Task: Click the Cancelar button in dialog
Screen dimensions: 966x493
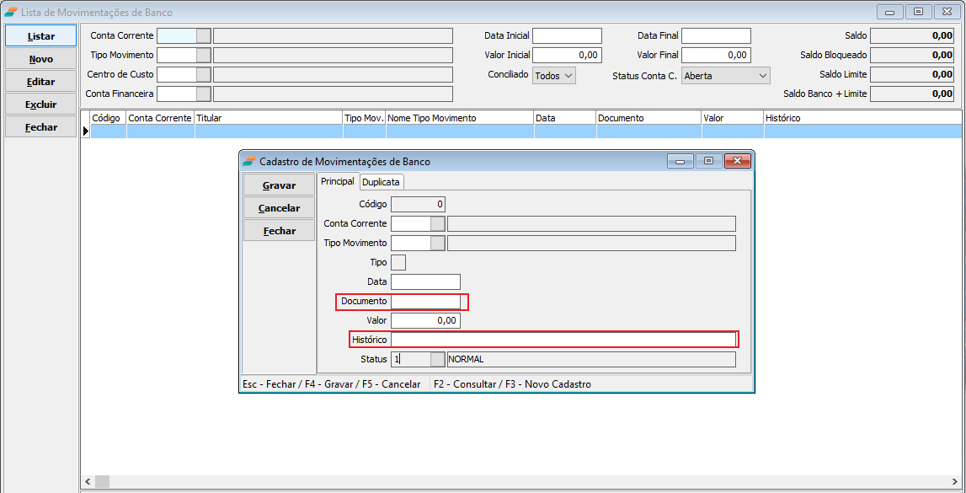Action: tap(279, 208)
